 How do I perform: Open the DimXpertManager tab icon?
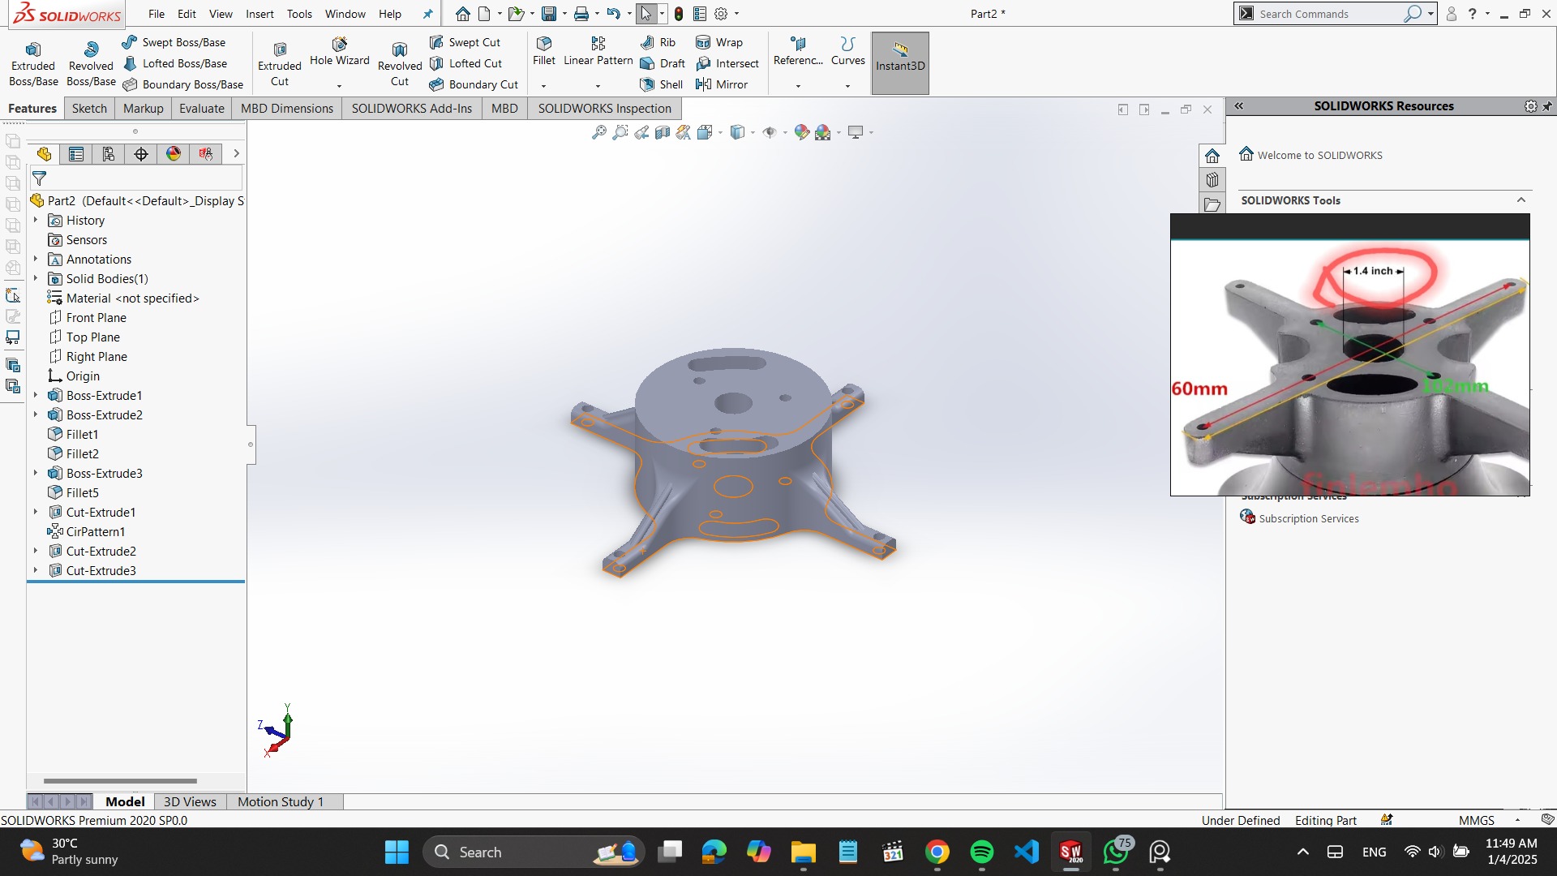point(141,154)
